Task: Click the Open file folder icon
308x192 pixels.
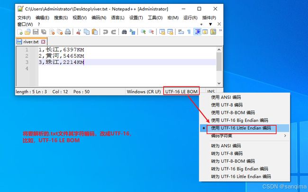Action: coord(27,32)
